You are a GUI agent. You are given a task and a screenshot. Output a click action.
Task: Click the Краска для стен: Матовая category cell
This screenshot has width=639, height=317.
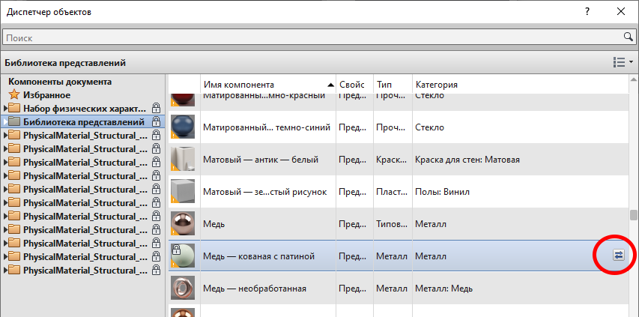[x=467, y=160]
